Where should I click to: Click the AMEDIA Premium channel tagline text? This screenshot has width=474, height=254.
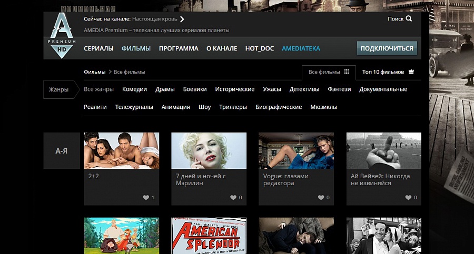pos(156,30)
